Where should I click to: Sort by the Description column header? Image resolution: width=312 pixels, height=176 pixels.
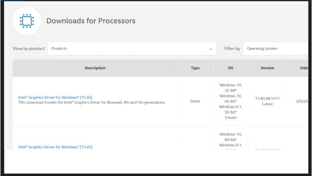[x=95, y=68]
